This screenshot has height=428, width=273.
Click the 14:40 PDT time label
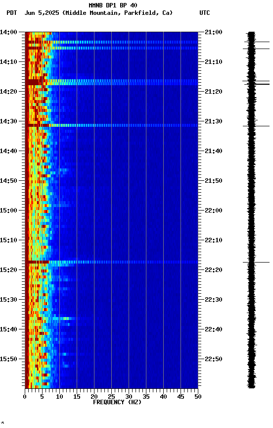click(x=8, y=151)
